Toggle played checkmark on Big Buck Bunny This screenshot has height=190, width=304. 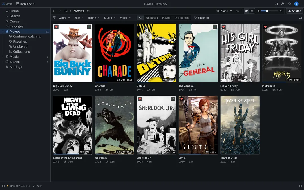point(89,27)
